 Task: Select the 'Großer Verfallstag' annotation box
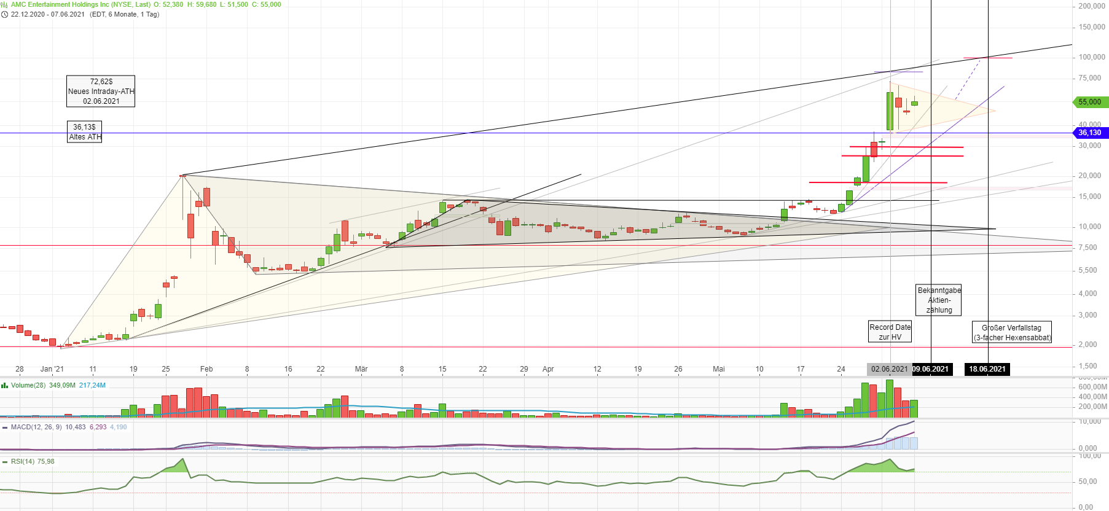[1012, 332]
